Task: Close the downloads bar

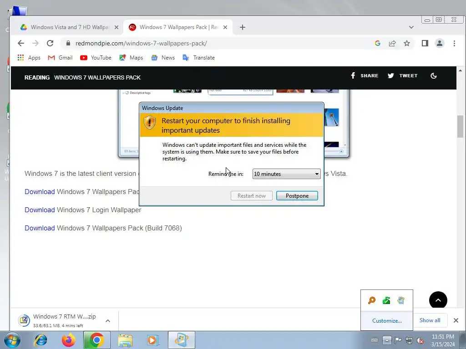Action: coord(456,320)
